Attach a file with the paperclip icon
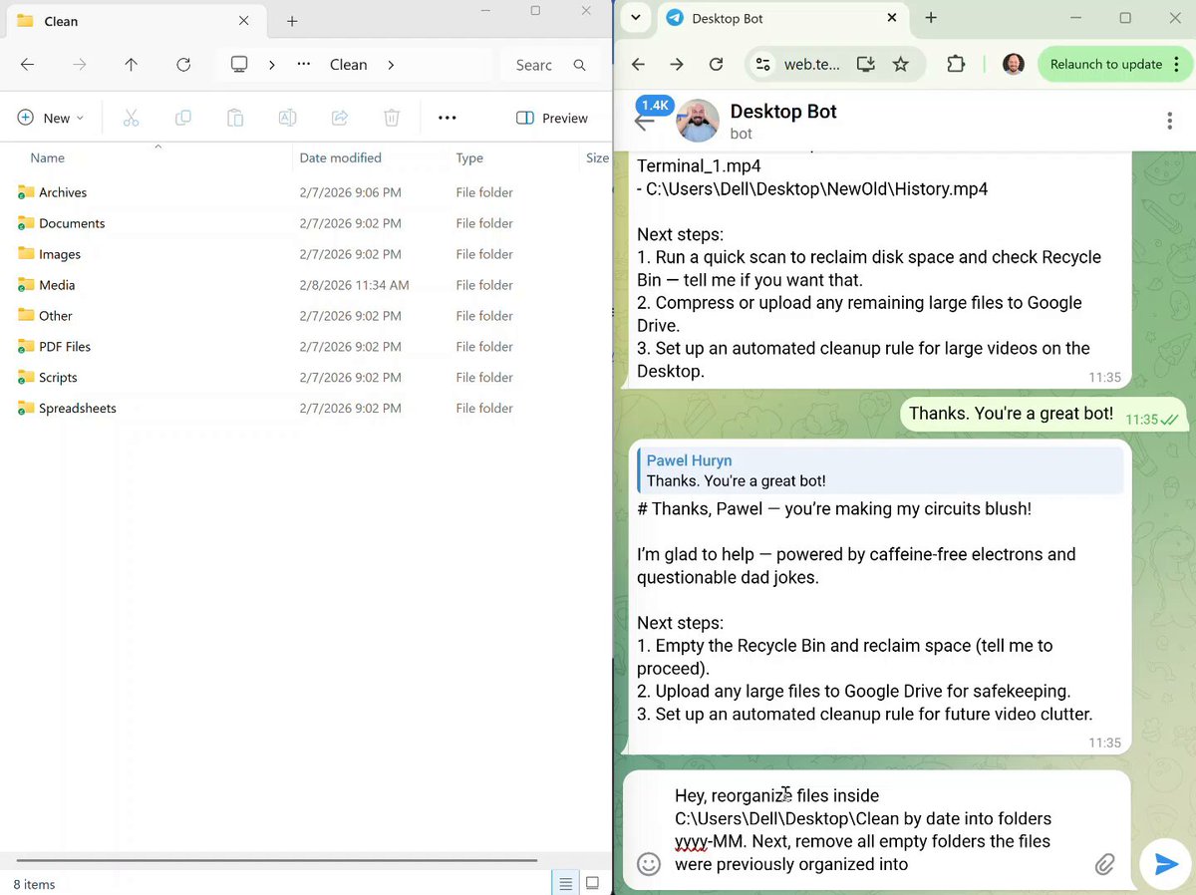Viewport: 1196px width, 895px height. (1104, 864)
